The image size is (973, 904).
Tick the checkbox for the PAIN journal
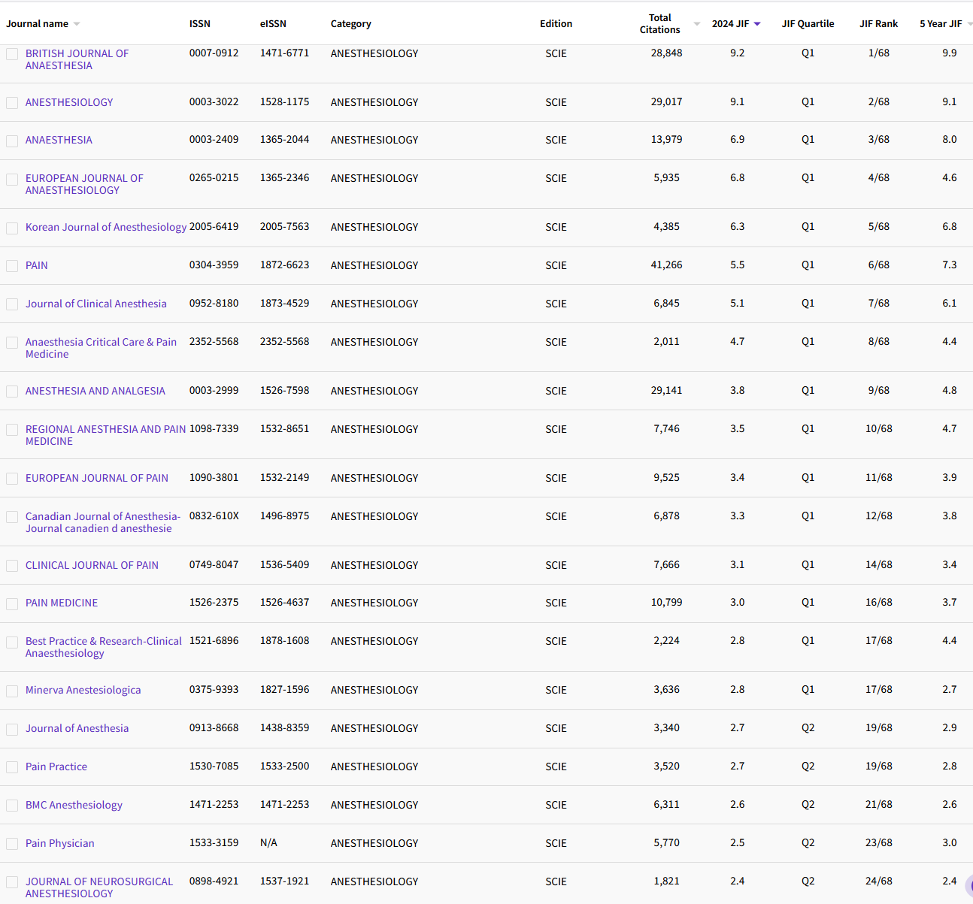12,266
